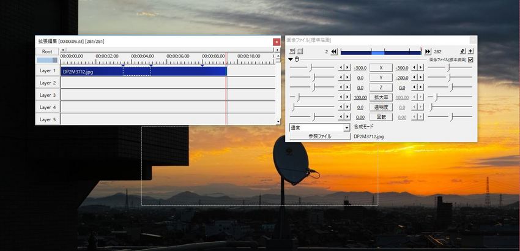Increase the left 回転 value with its right arrow
Image resolution: width=520 pixels, height=251 pixels.
(347, 117)
